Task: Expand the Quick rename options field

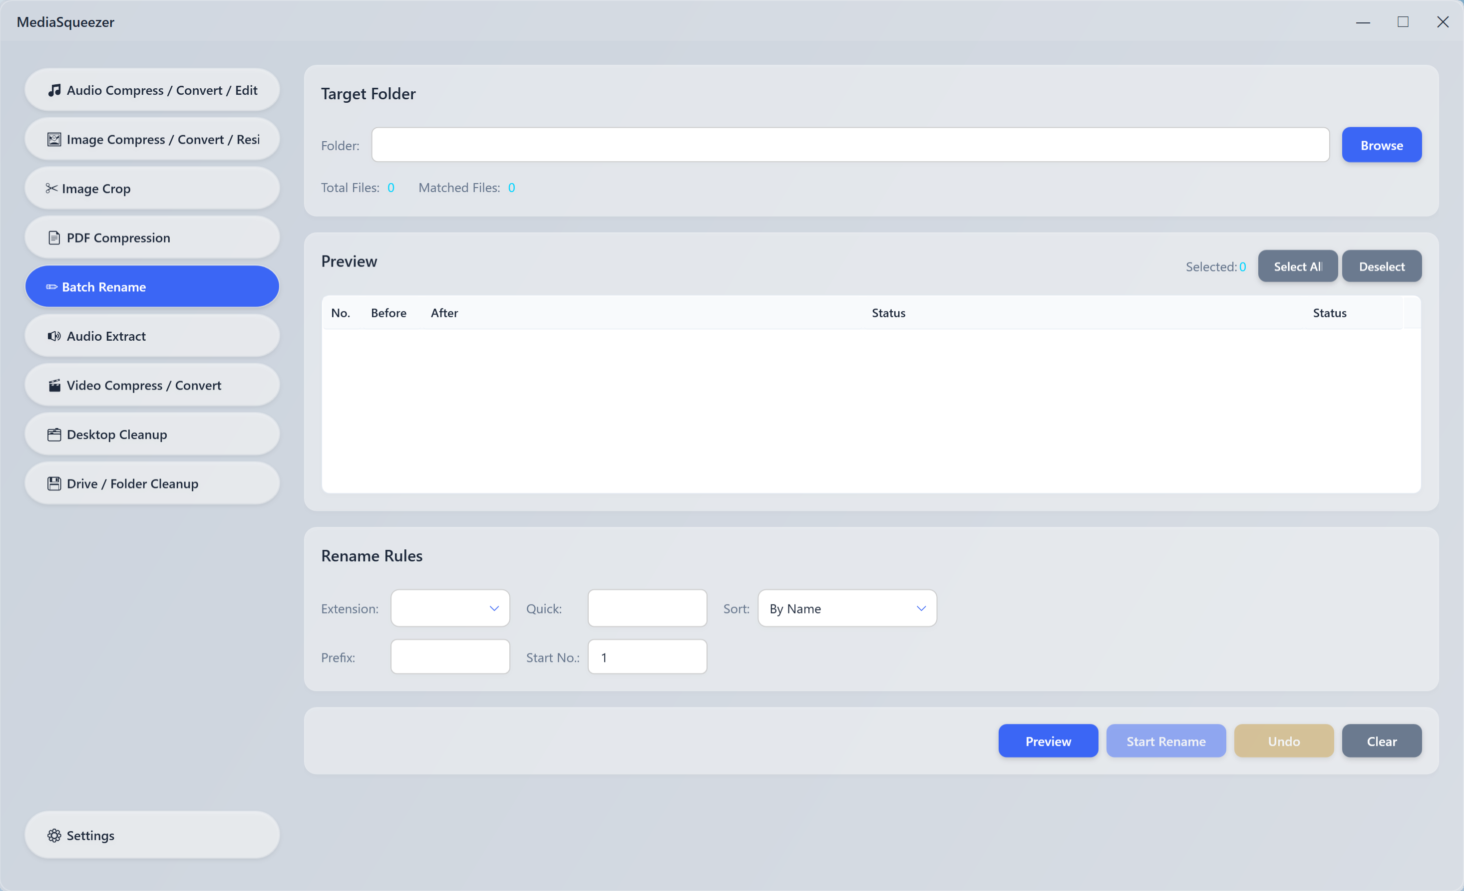Action: (647, 608)
